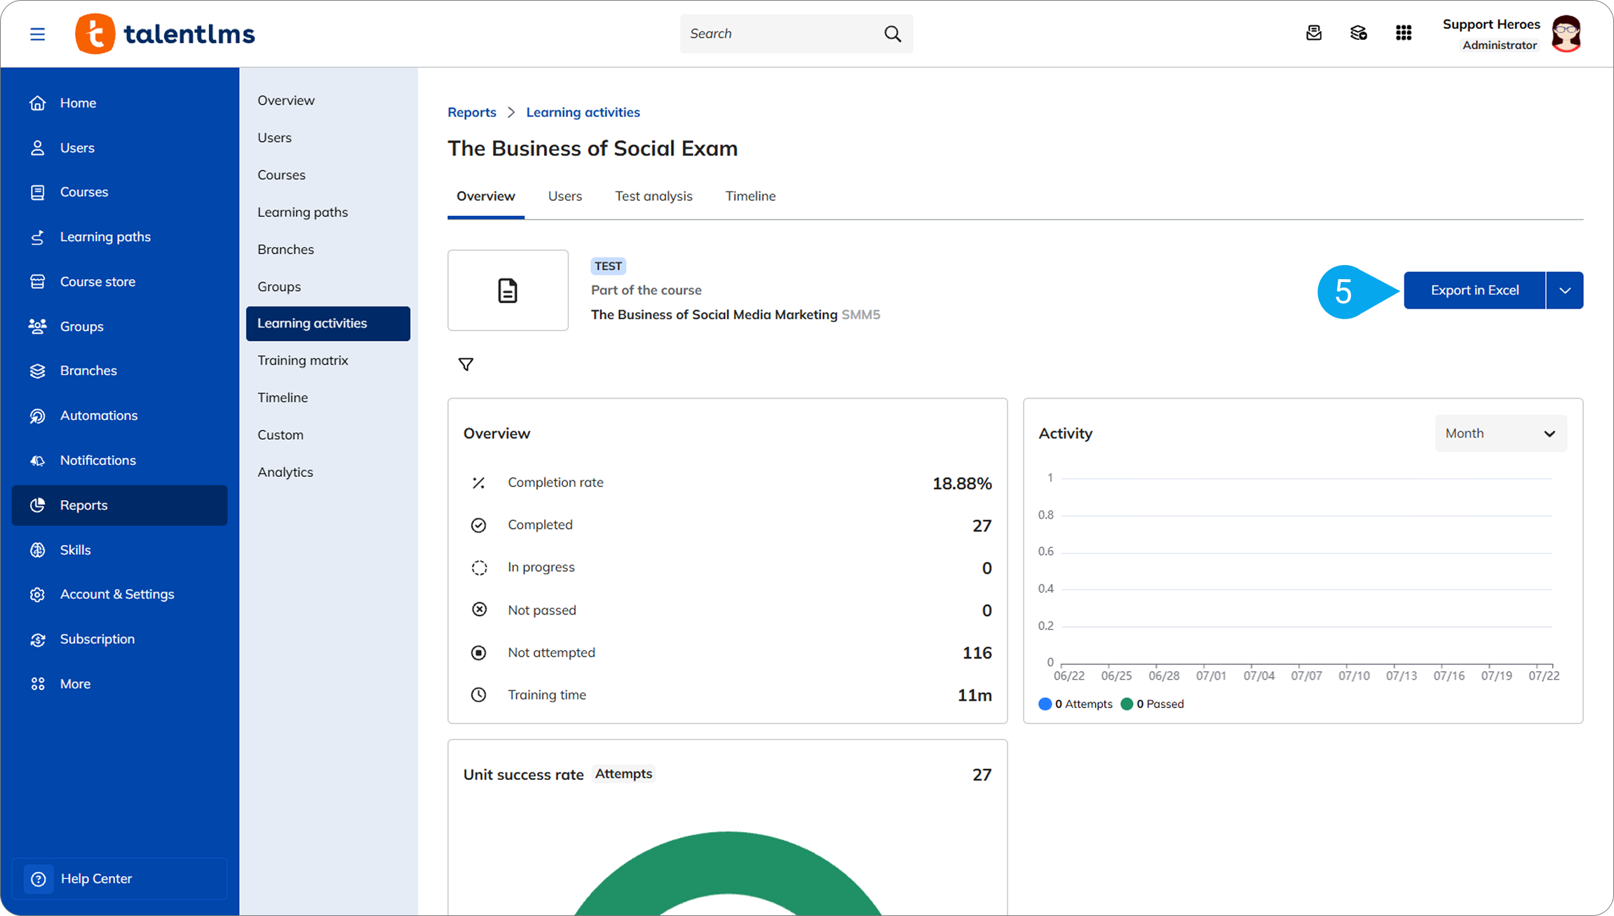Image resolution: width=1614 pixels, height=916 pixels.
Task: Click the search magnifier icon
Action: click(893, 34)
